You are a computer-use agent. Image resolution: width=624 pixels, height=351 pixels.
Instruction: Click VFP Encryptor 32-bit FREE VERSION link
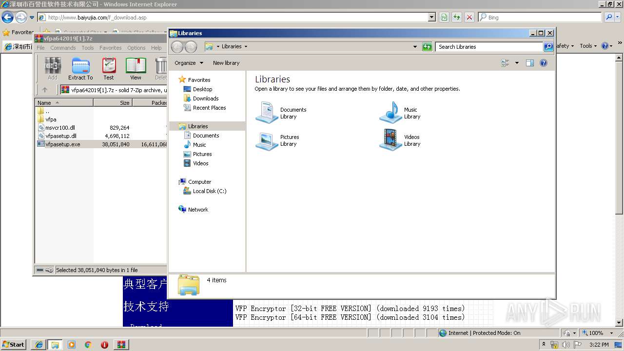pos(350,309)
